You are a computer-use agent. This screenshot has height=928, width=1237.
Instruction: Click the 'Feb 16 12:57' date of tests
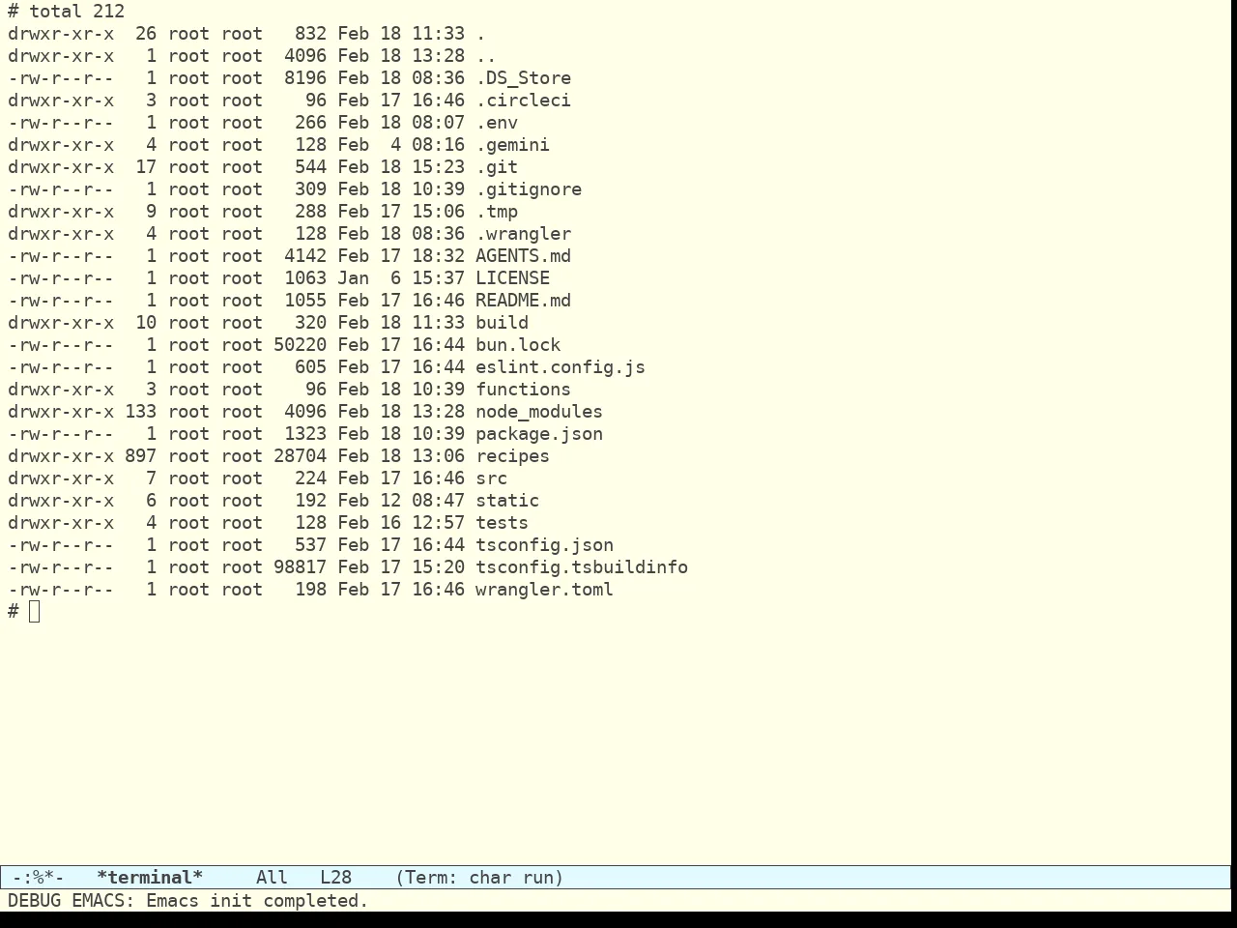(401, 523)
